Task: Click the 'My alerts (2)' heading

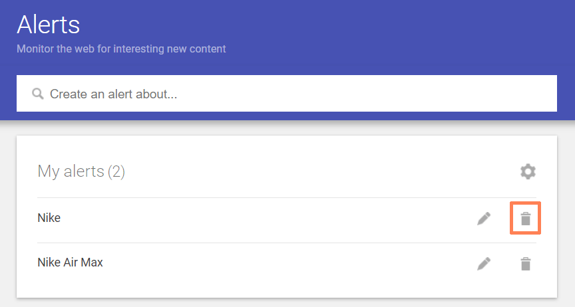Action: tap(81, 171)
